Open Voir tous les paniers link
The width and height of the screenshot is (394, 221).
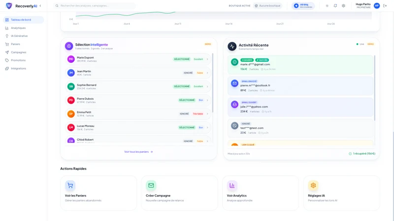[138, 152]
